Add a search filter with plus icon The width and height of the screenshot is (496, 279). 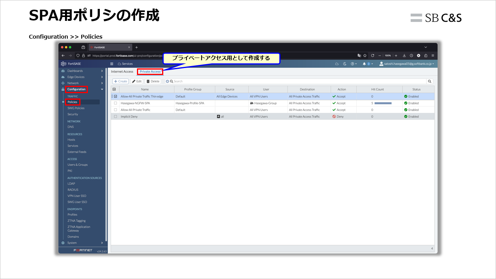pos(168,81)
